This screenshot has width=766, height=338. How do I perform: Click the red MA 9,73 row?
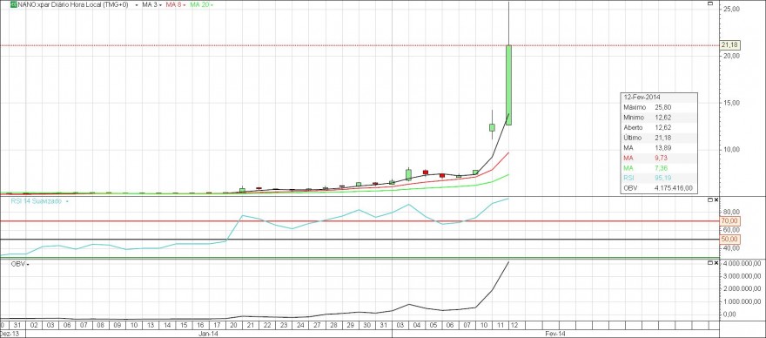(x=659, y=158)
